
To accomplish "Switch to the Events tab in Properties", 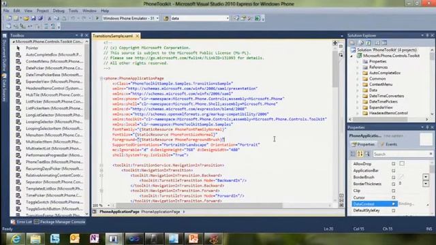I will click(x=389, y=144).
